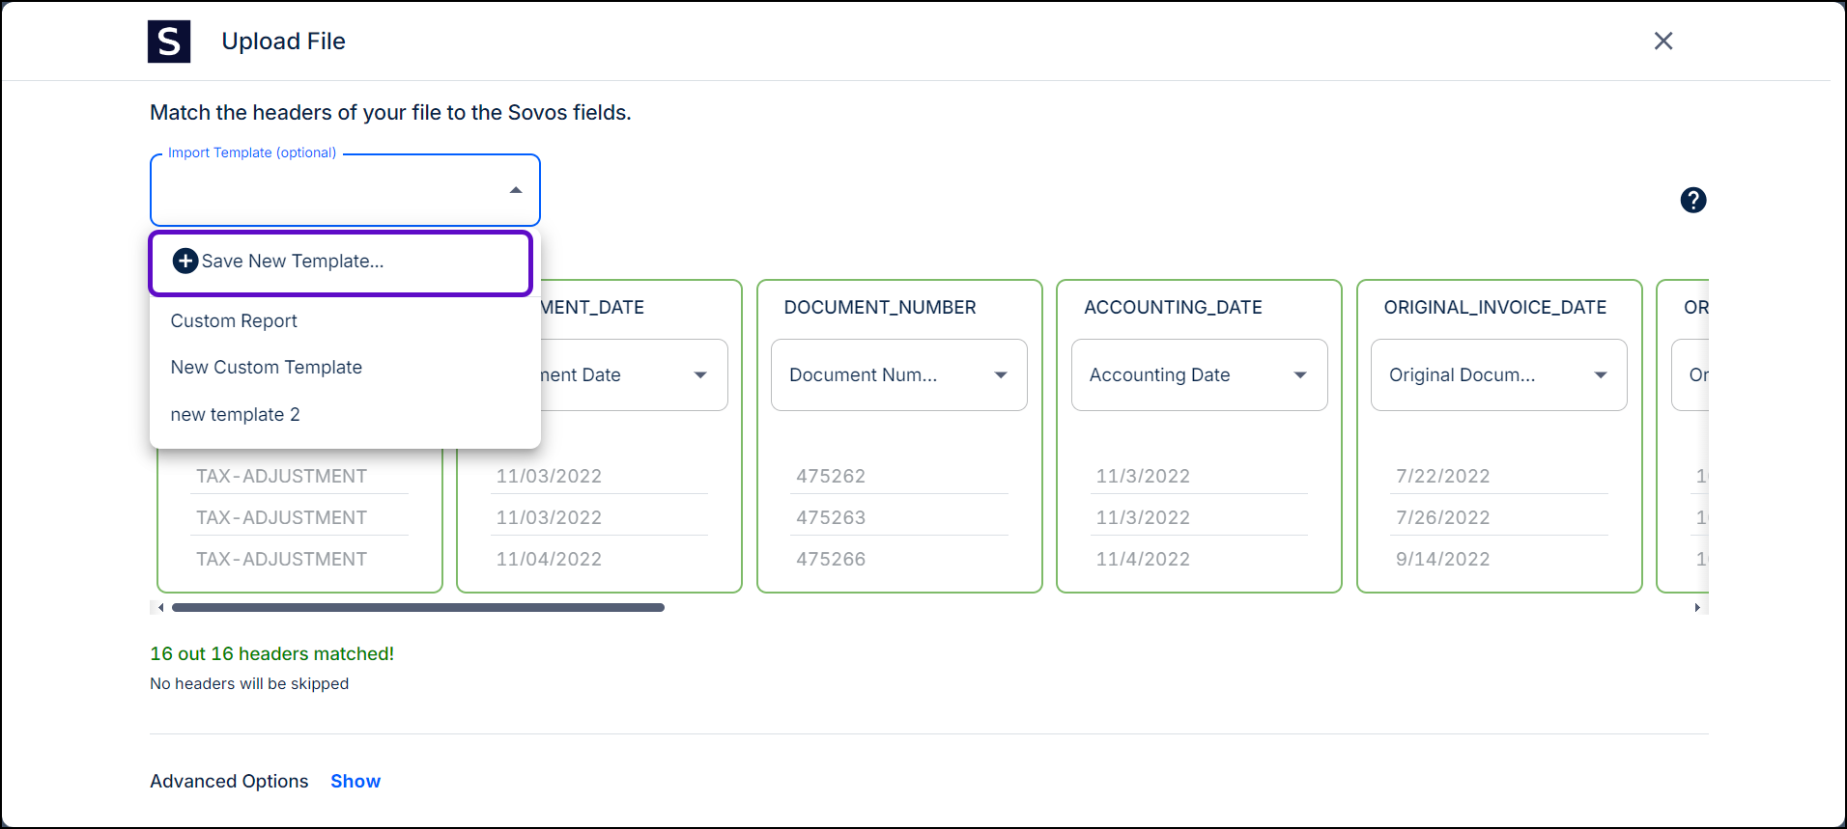
Task: Collapse the Import Template dropdown arrow
Action: pyautogui.click(x=516, y=190)
